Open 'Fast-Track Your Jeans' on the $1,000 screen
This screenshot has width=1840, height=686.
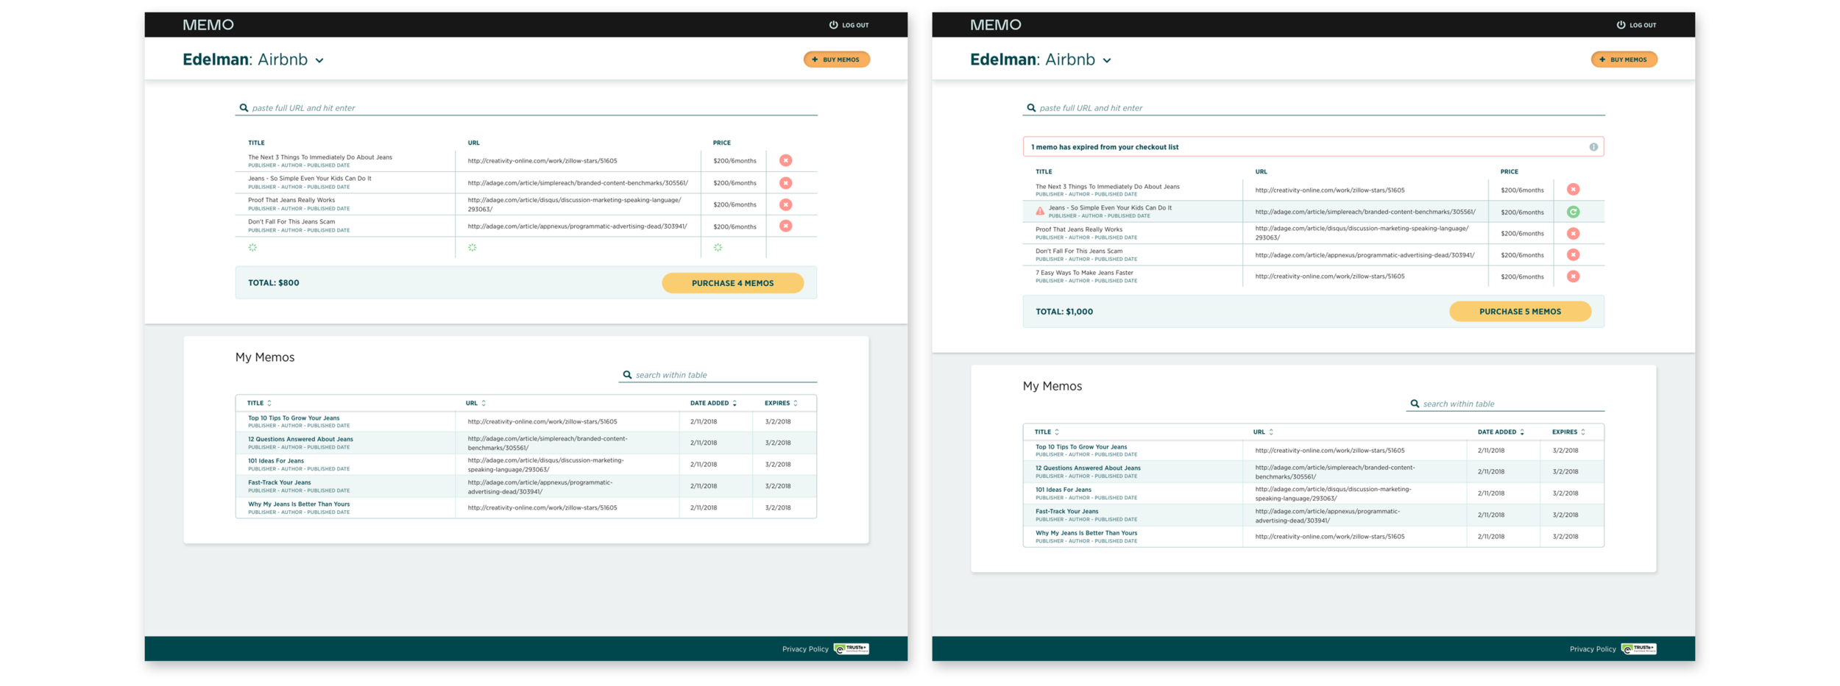pyautogui.click(x=1066, y=511)
